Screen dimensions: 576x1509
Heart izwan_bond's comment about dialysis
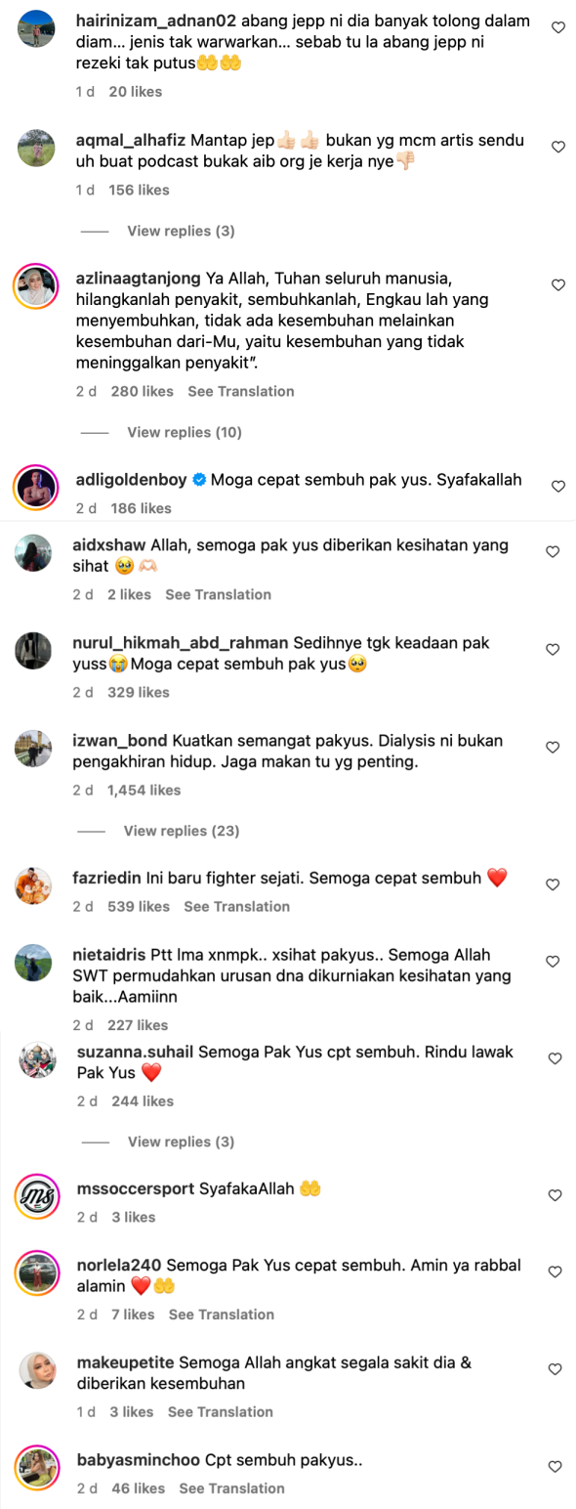tap(553, 748)
